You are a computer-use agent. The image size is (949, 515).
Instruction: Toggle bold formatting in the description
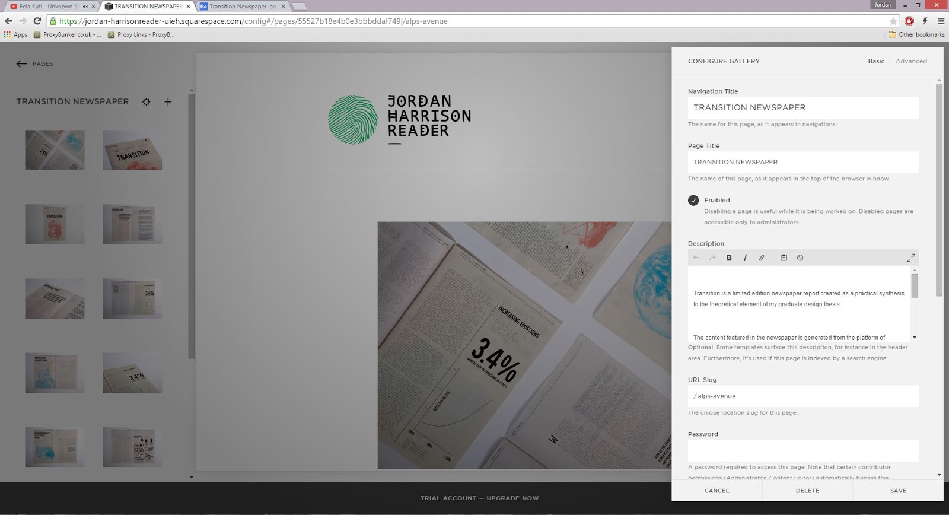(729, 257)
